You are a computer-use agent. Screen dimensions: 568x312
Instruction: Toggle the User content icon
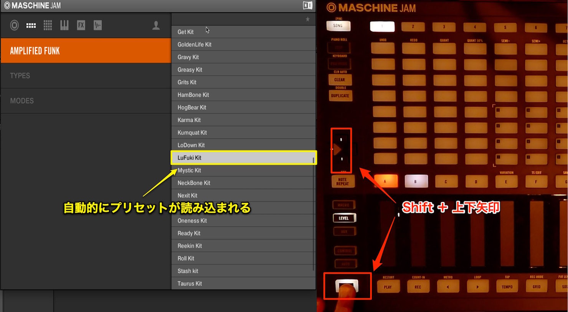(x=156, y=25)
